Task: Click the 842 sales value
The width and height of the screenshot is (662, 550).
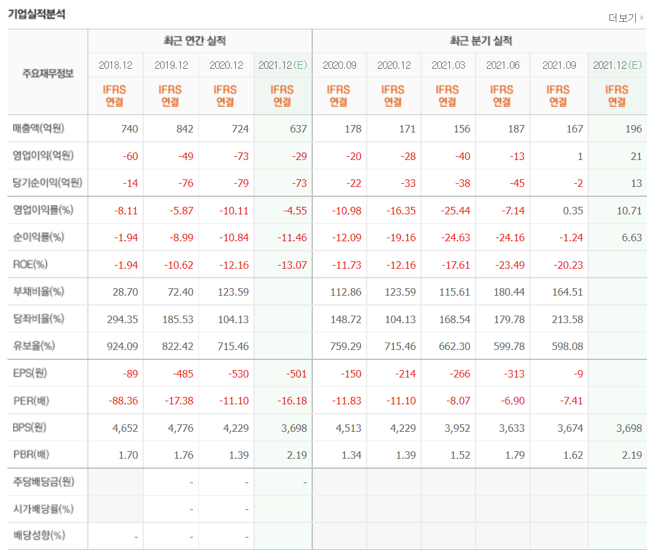Action: (x=185, y=129)
